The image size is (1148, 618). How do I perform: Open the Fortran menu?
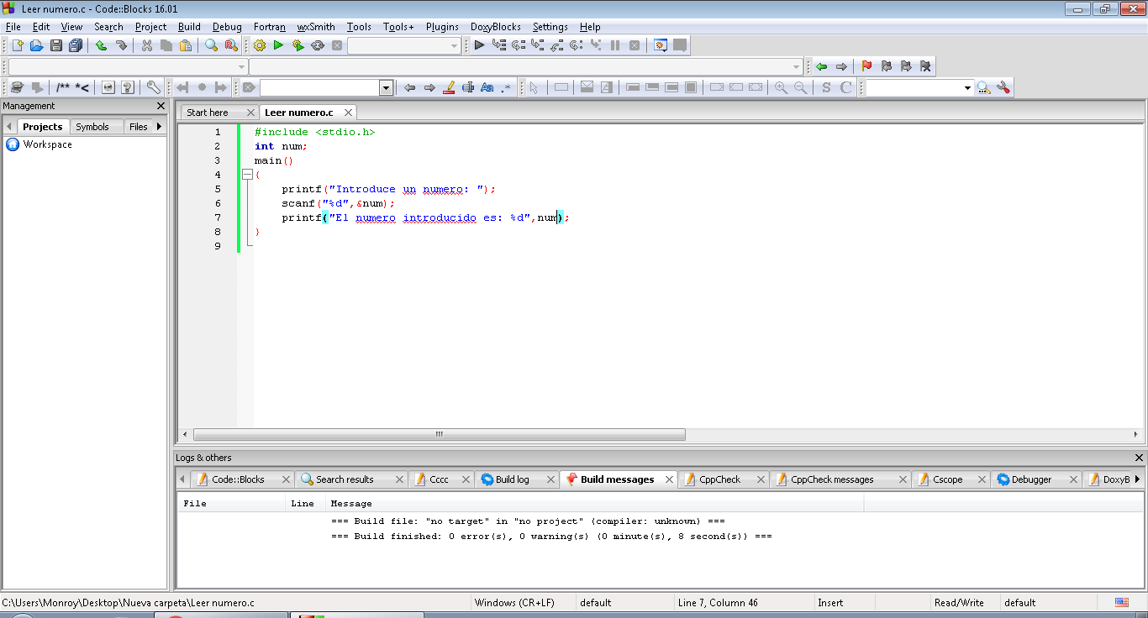point(269,26)
